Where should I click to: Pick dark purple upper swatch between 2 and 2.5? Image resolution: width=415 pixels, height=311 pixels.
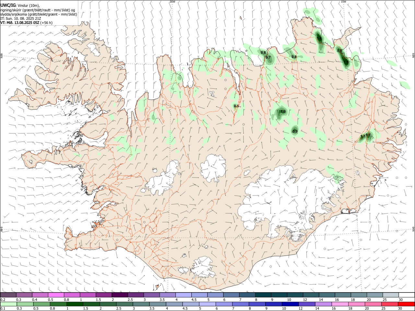coord(120,295)
